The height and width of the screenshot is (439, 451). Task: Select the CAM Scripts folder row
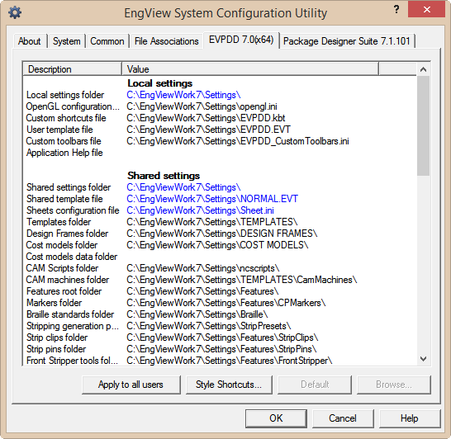tap(220, 268)
